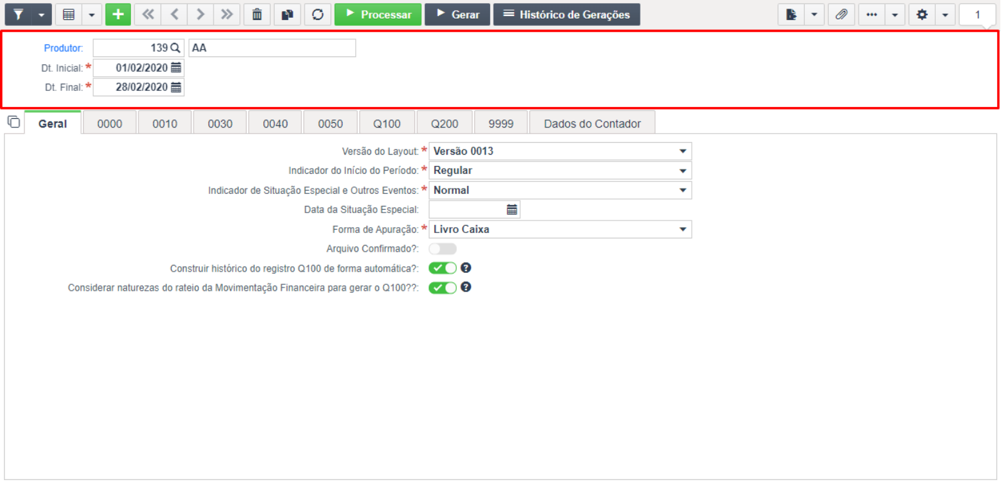The image size is (1001, 482).
Task: Switch to the Q100 tab
Action: tap(387, 123)
